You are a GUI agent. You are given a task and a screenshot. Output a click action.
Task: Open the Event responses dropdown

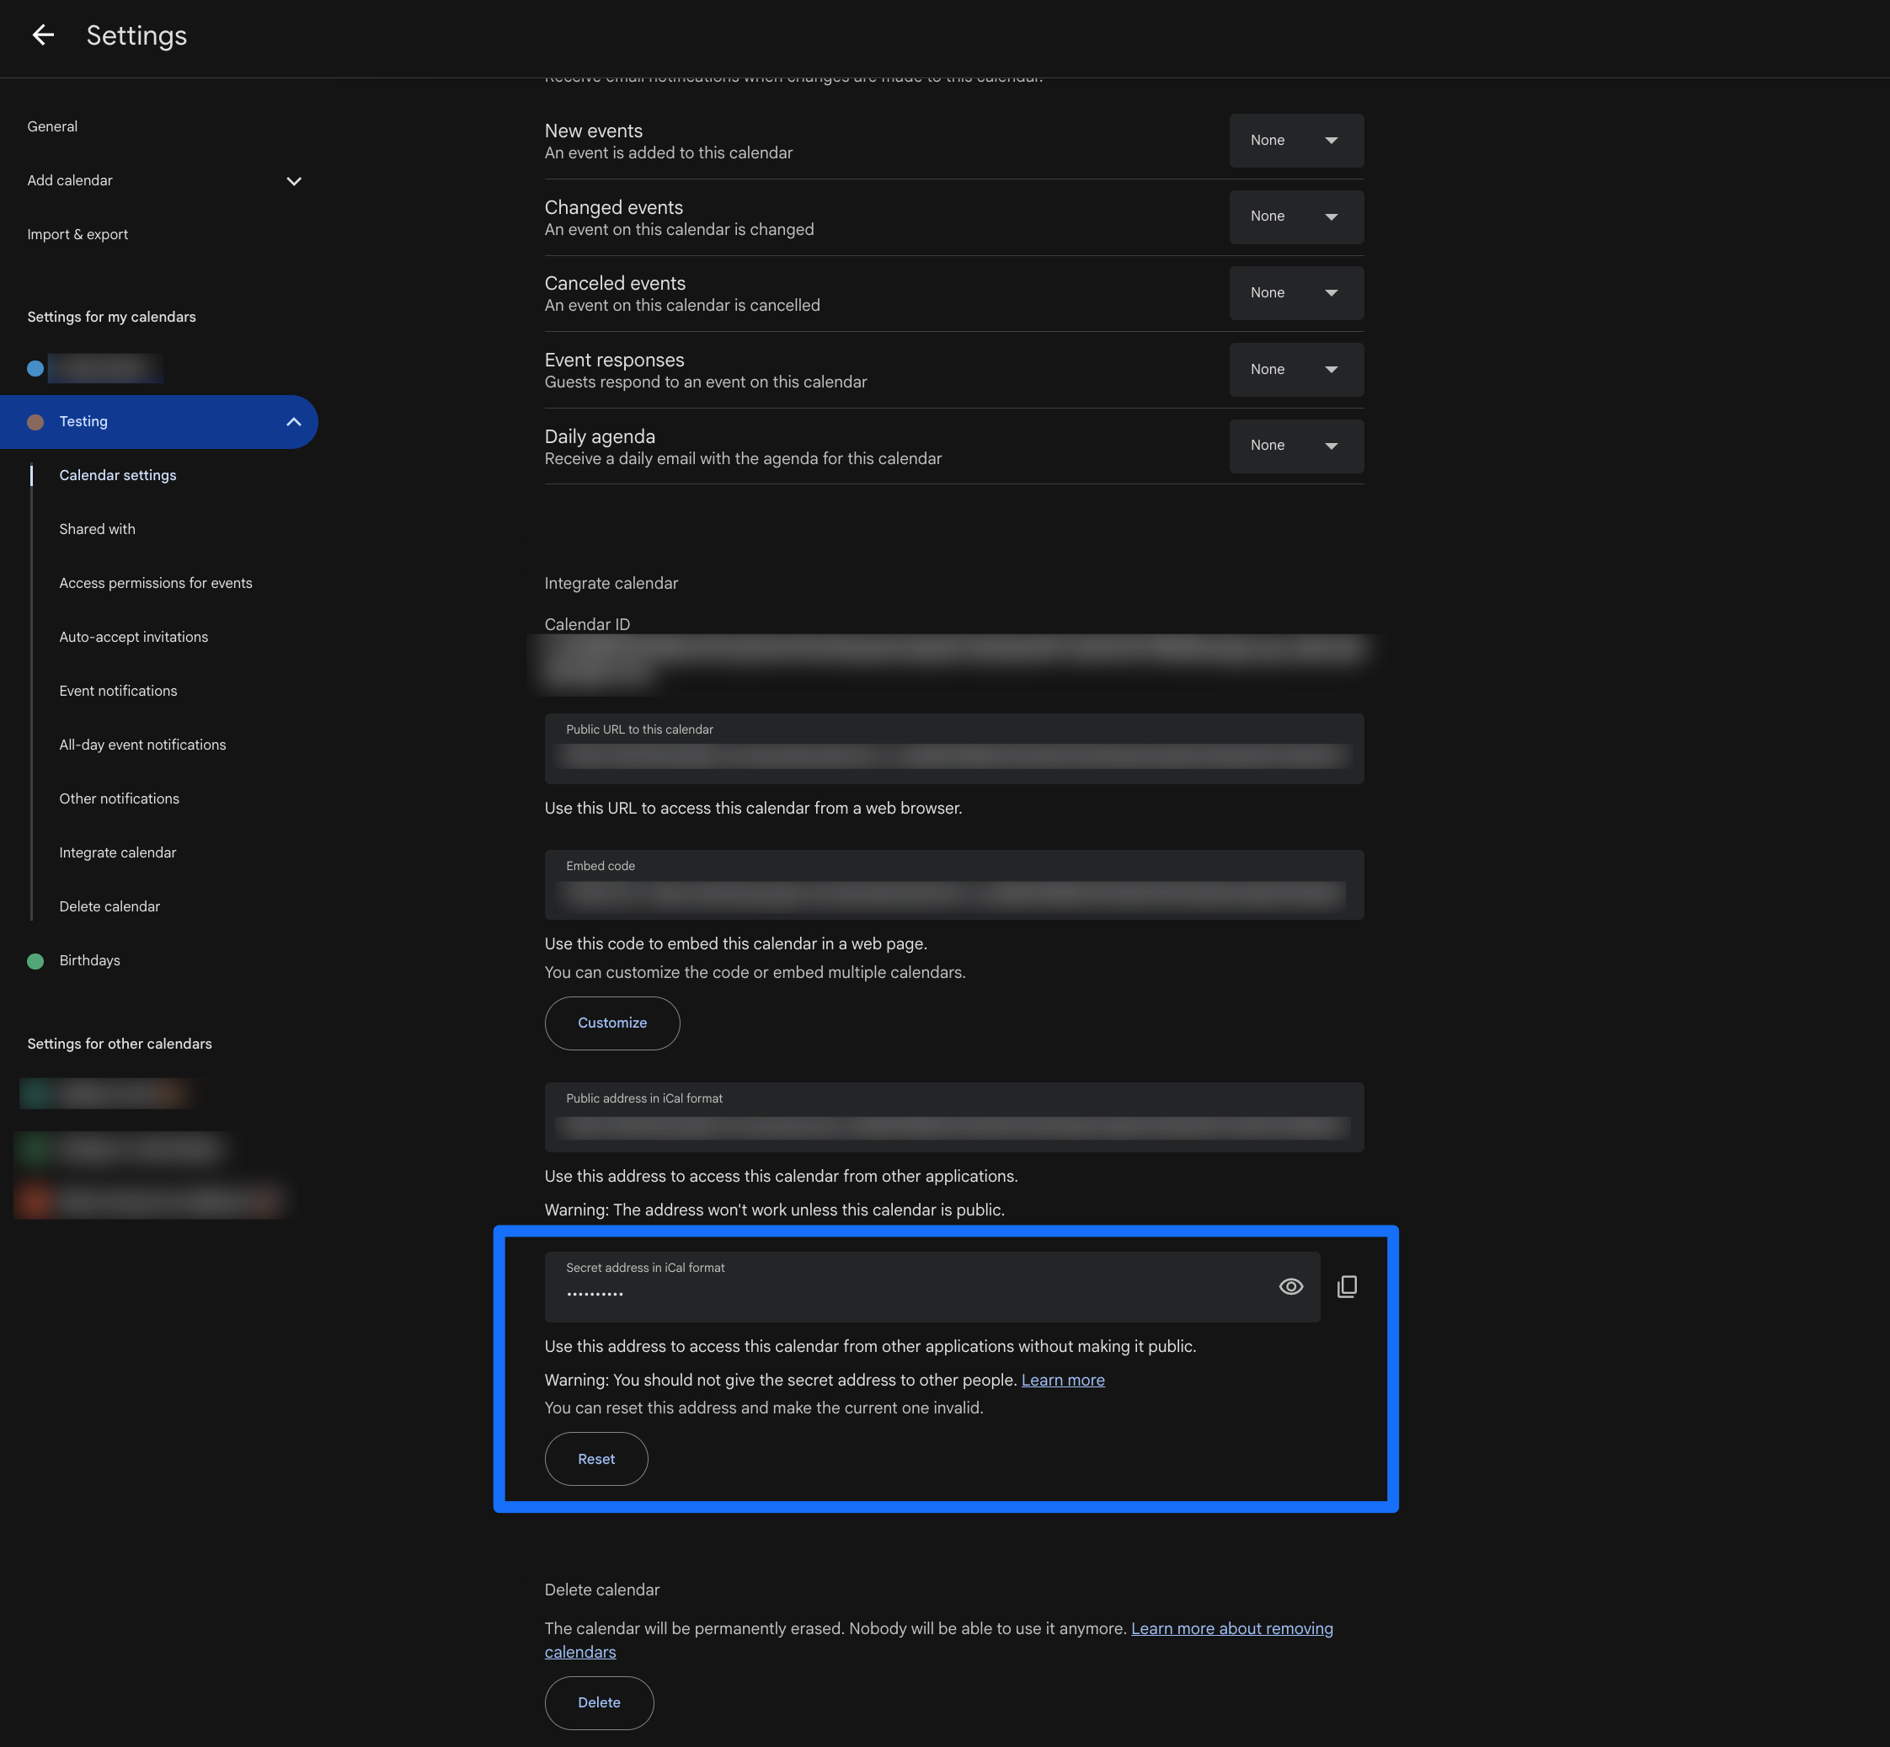[1295, 370]
